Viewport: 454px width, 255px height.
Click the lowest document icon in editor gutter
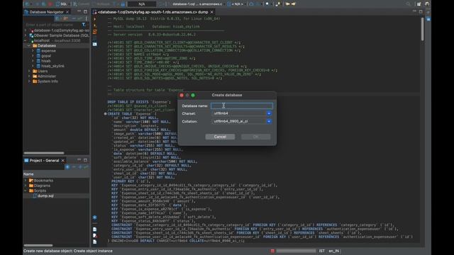[94, 242]
